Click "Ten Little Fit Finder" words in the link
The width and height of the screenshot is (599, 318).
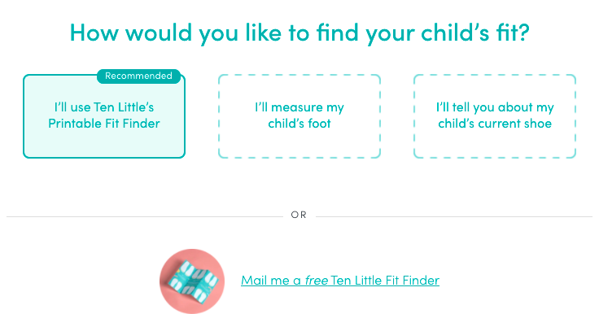pos(385,281)
